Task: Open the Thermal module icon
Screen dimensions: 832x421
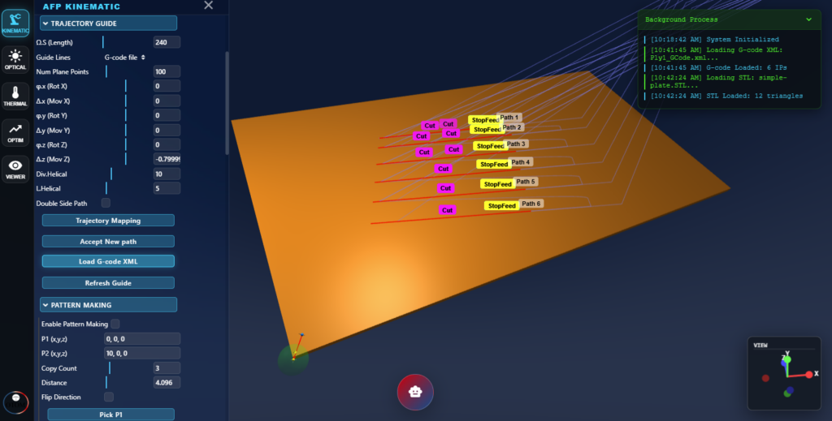Action: pos(15,96)
